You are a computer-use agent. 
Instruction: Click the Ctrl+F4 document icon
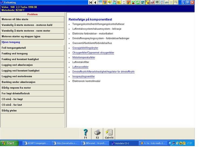pyautogui.click(x=109, y=134)
